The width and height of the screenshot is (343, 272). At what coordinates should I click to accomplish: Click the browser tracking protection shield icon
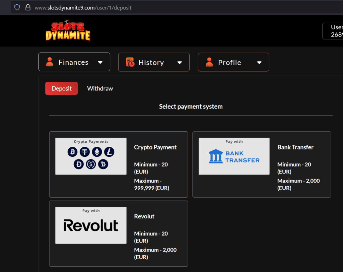click(x=17, y=7)
